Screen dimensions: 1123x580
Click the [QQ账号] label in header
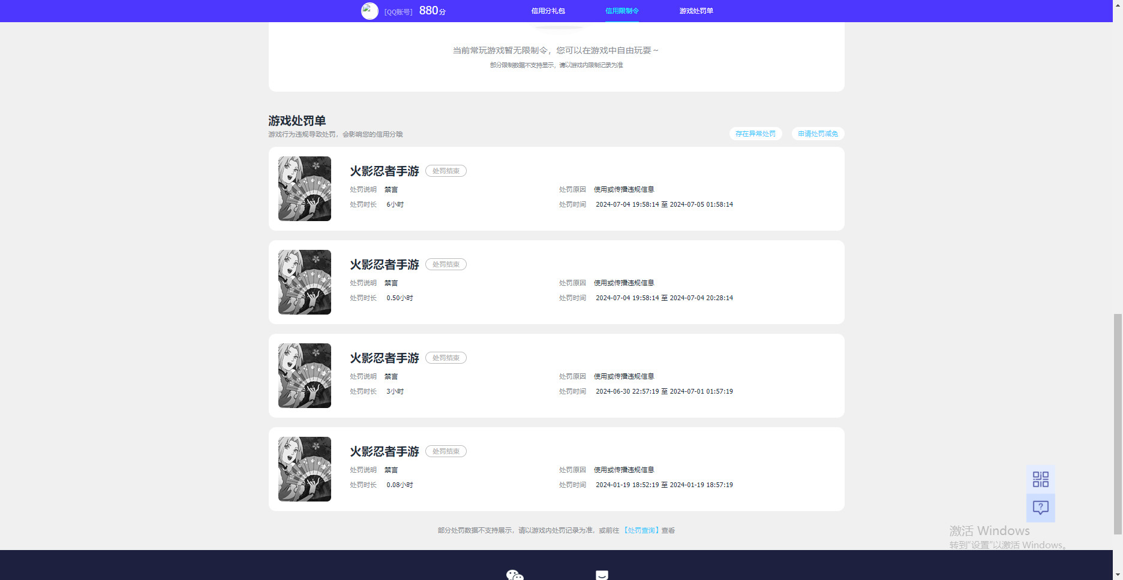pyautogui.click(x=398, y=12)
